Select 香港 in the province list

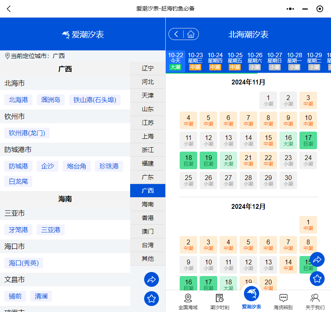148,218
